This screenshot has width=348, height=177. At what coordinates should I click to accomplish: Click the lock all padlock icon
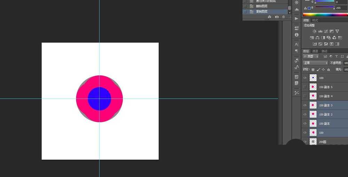[329, 70]
